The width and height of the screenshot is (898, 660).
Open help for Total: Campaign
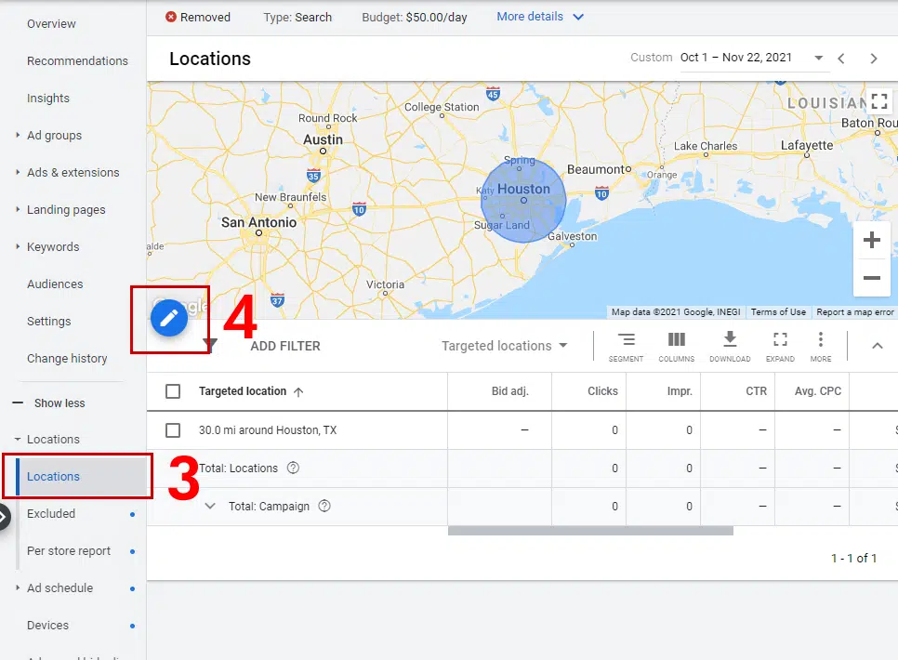[324, 506]
